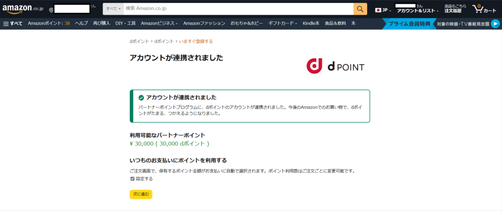Screen dimensions: 502x212
Task: Click 対象の映画・TV番組見放題 banner text
Action: [x=463, y=24]
